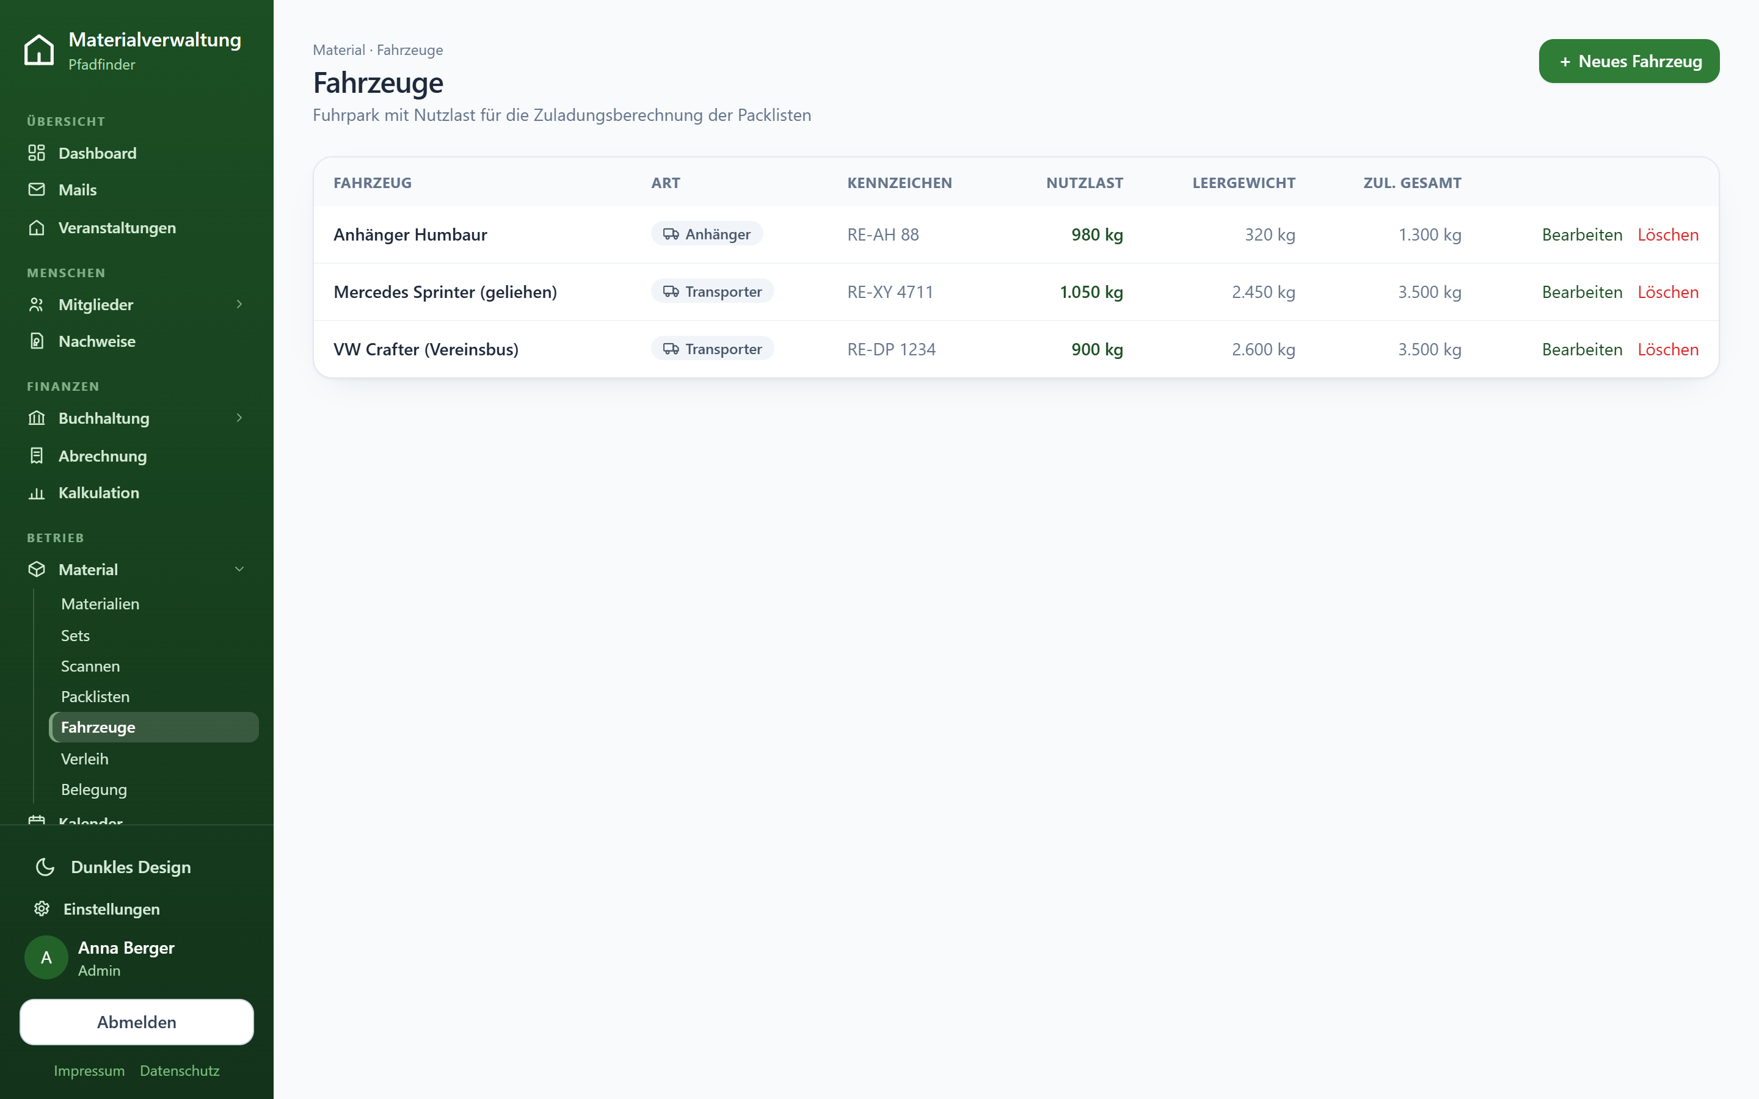
Task: Click the 2.600 kg Leergewicht value
Action: pos(1263,350)
